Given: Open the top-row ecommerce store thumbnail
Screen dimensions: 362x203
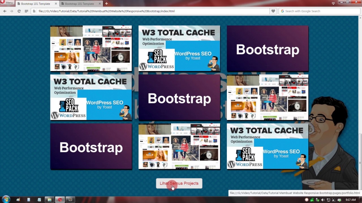Looking at the screenshot, I should pos(91,48).
